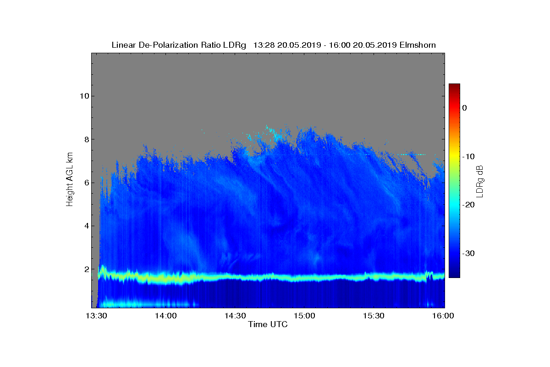Click the plot title mentioning Elmshorn
Image resolution: width=550 pixels, height=367 pixels.
coord(274,45)
